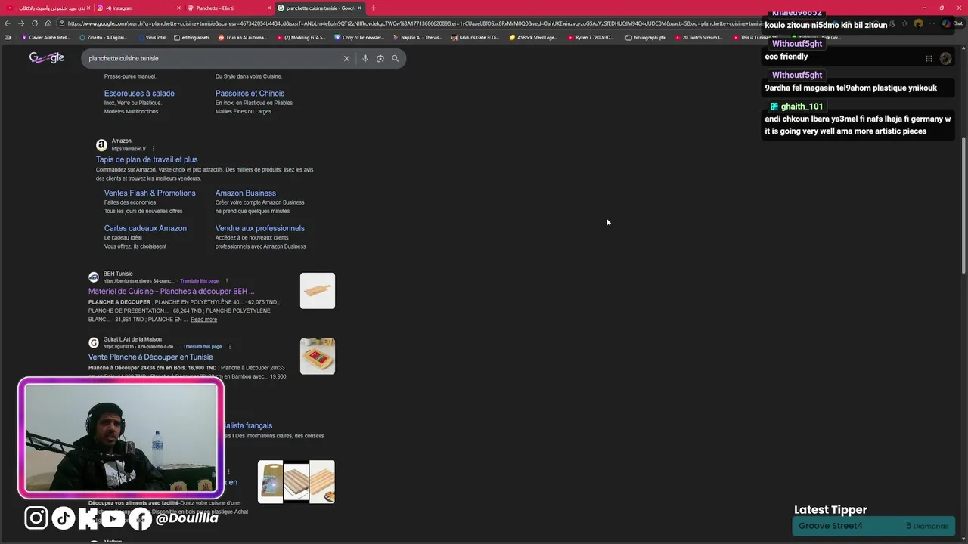This screenshot has width=968, height=544.
Task: Close the planchette cuisine tunisie Google tab
Action: pyautogui.click(x=360, y=8)
